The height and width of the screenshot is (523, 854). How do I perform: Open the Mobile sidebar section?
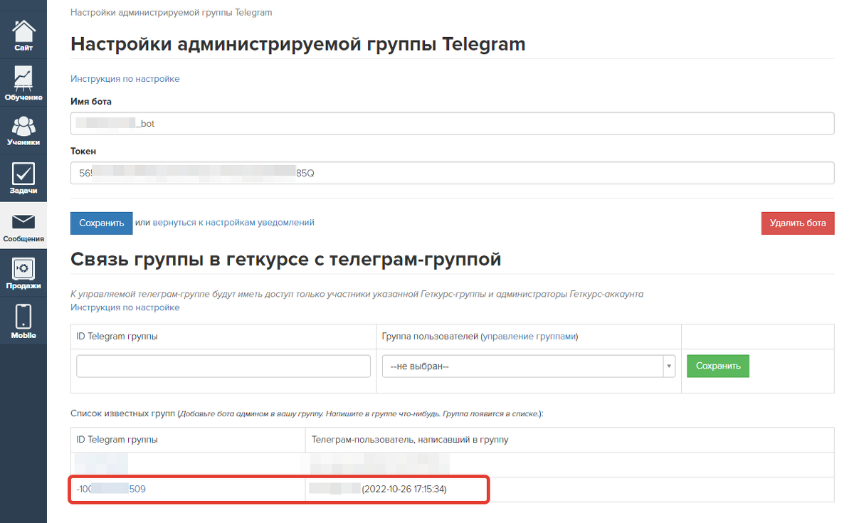pos(23,321)
